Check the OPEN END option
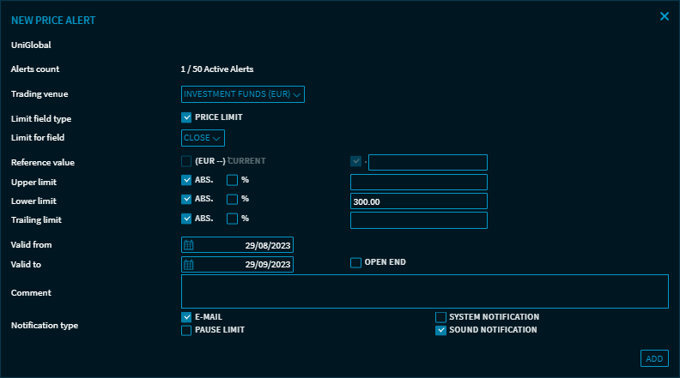Screen dimensions: 680x378 click(355, 262)
